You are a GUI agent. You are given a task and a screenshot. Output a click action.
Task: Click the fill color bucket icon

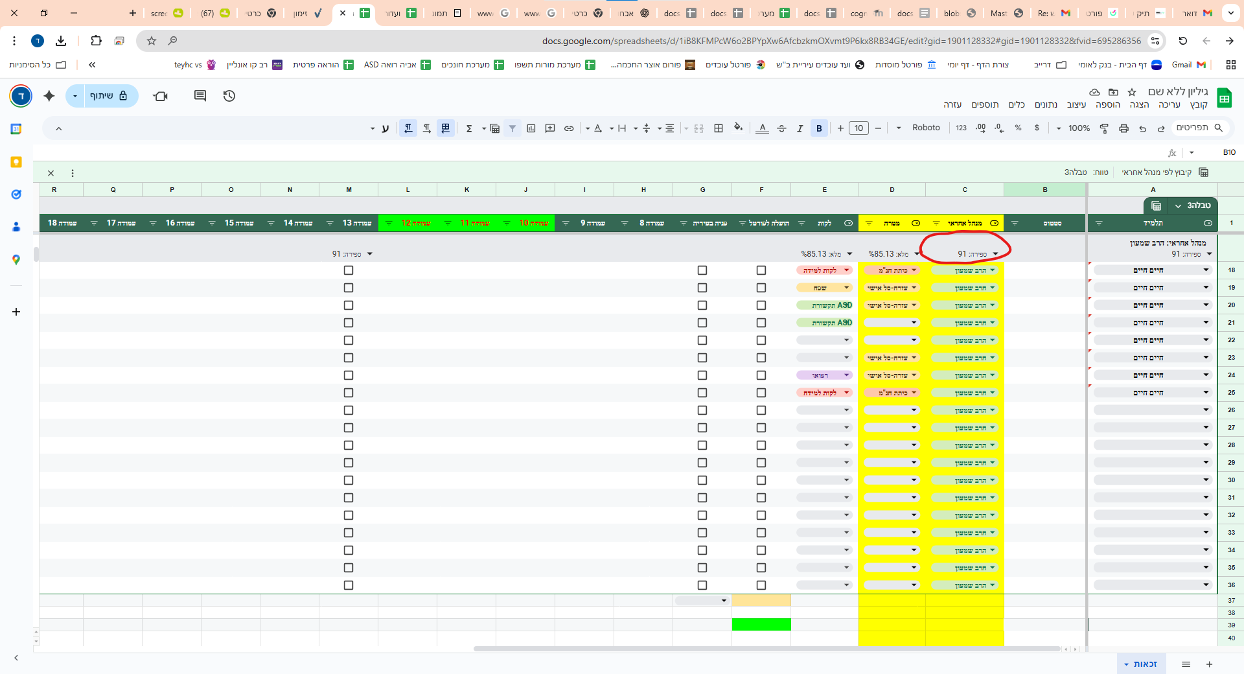738,128
